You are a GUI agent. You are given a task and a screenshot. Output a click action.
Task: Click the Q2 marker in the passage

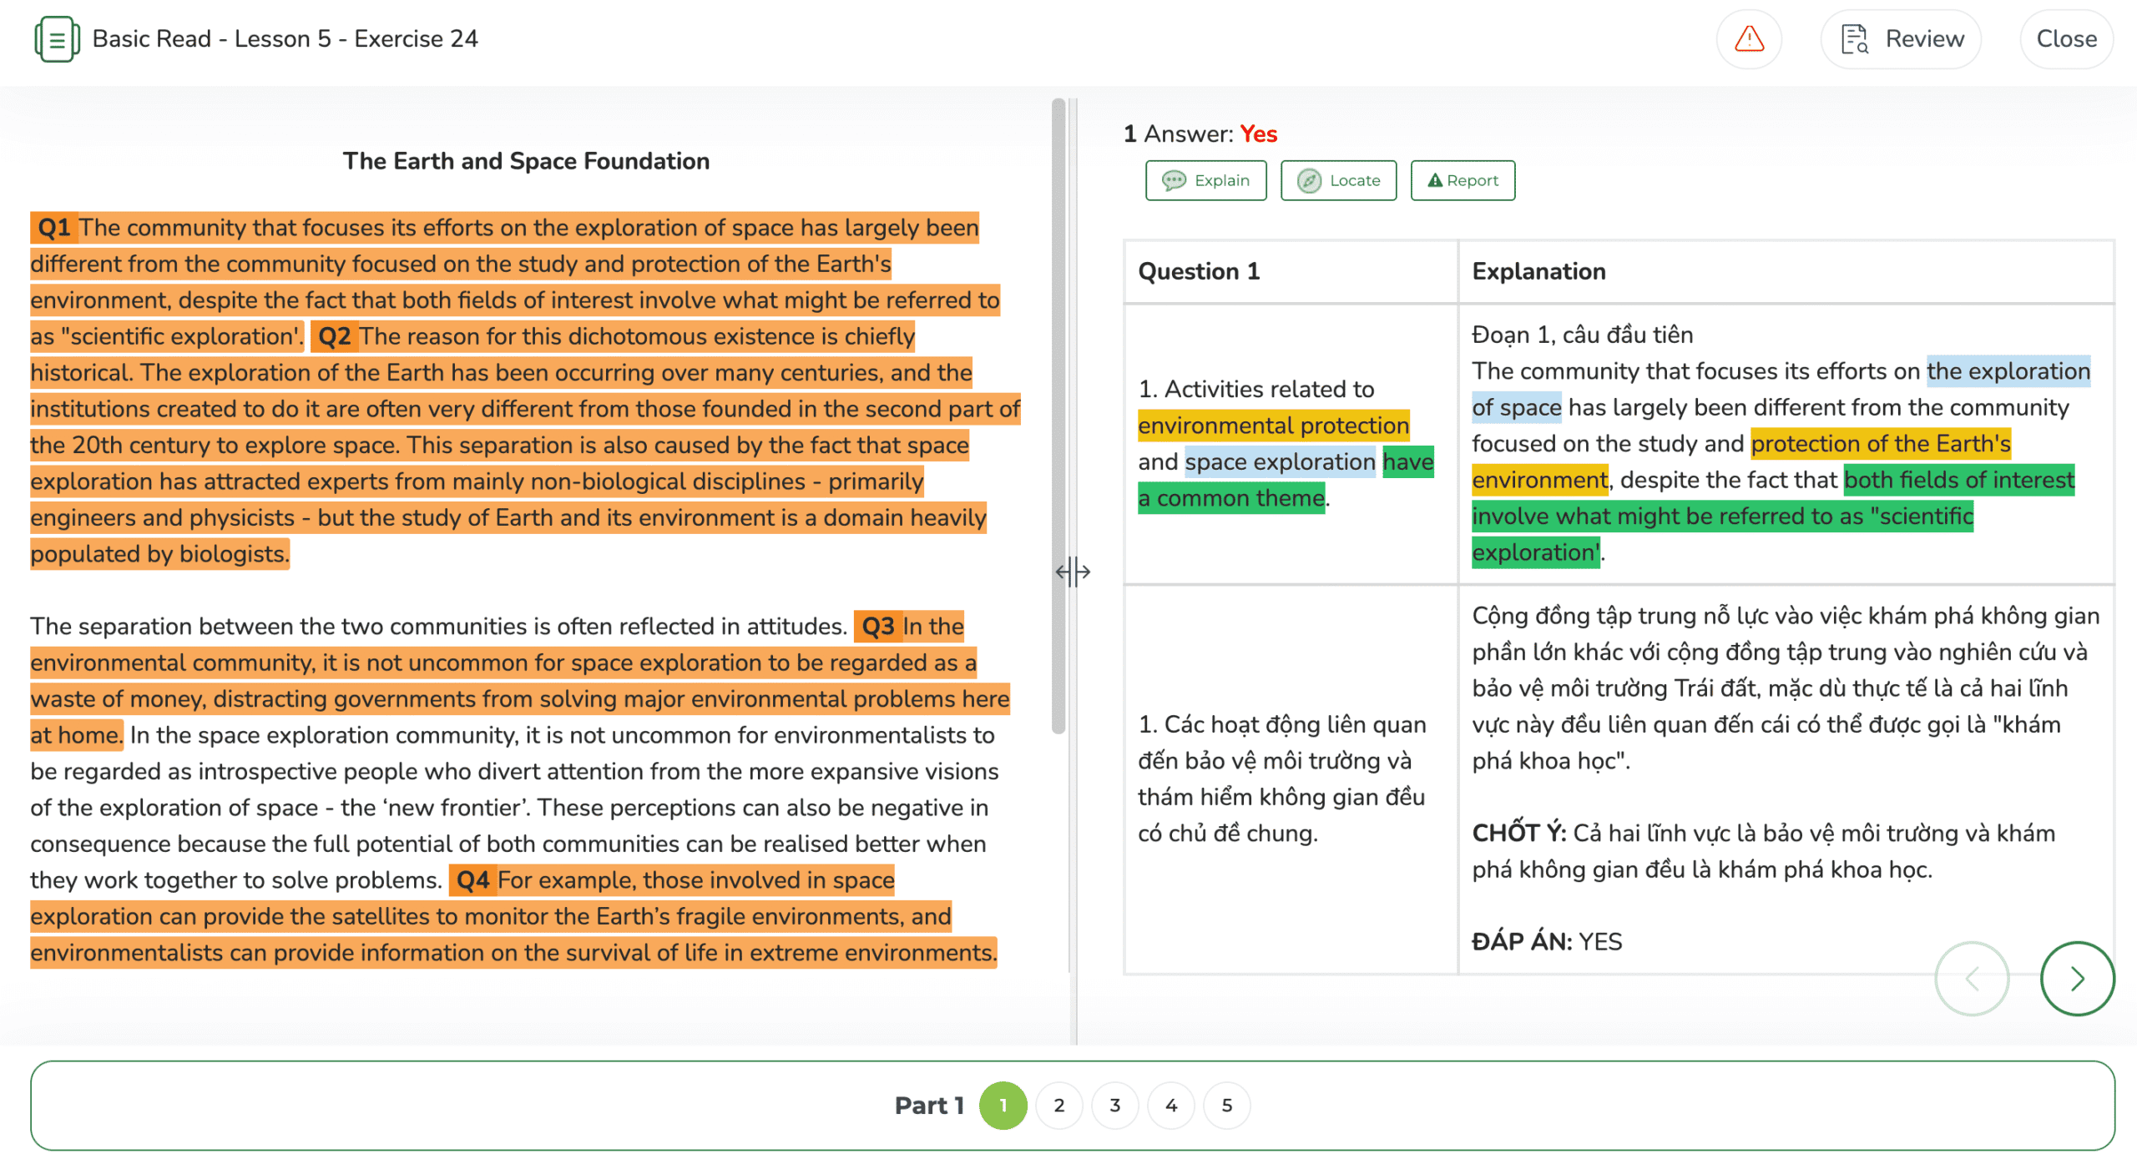pyautogui.click(x=335, y=336)
